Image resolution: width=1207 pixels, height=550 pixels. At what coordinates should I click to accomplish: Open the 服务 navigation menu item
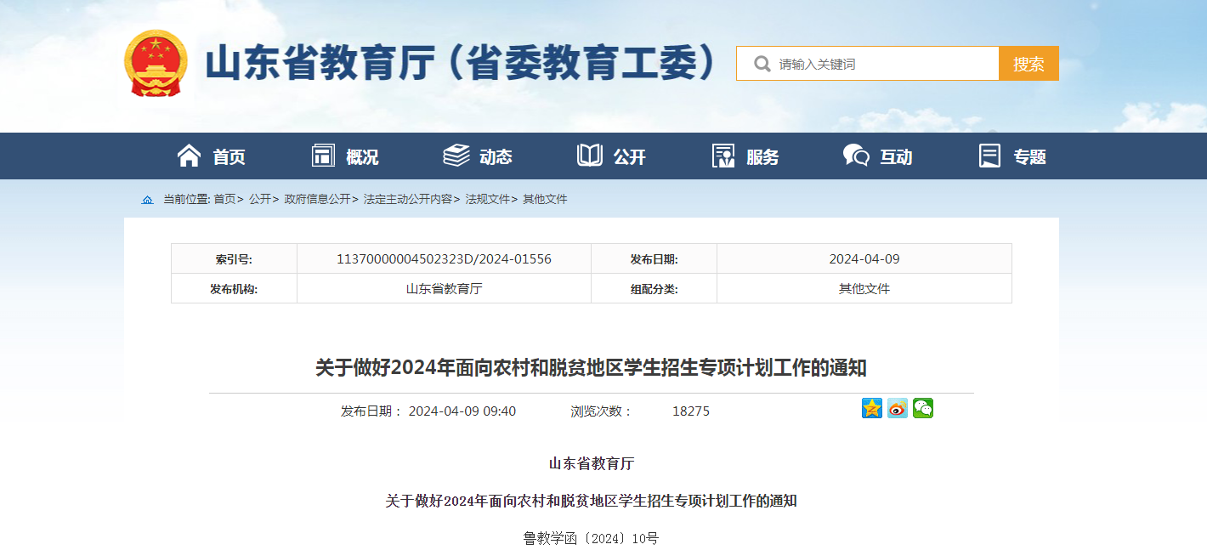click(762, 156)
